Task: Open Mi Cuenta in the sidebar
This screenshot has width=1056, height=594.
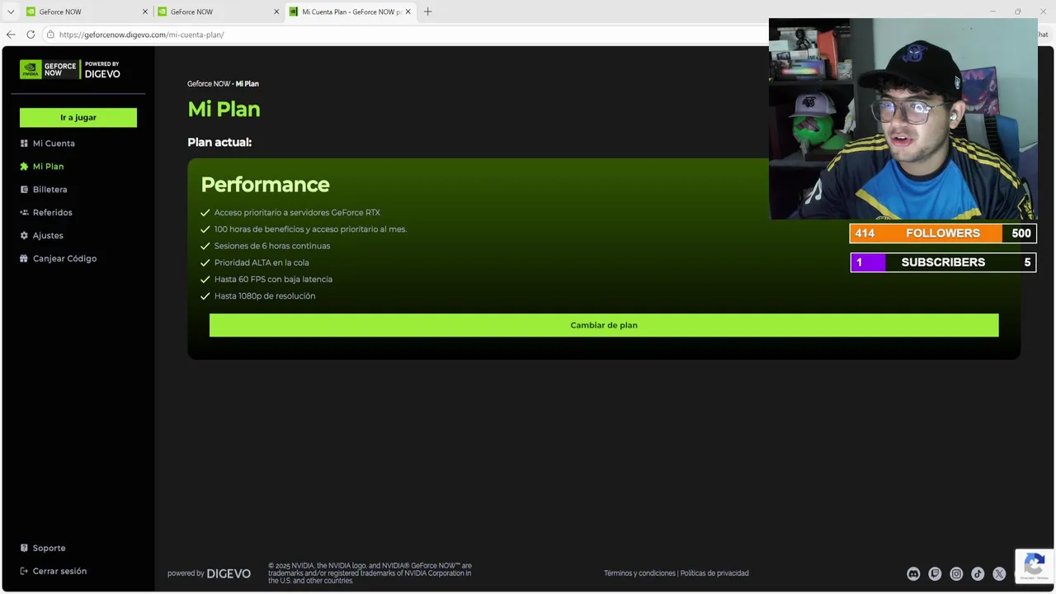Action: click(x=54, y=144)
